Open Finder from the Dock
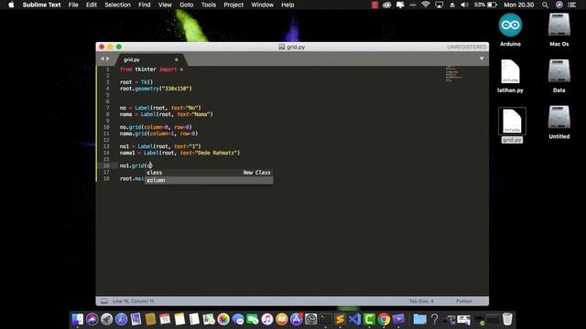Viewport: 586px width, 329px height. [x=77, y=320]
